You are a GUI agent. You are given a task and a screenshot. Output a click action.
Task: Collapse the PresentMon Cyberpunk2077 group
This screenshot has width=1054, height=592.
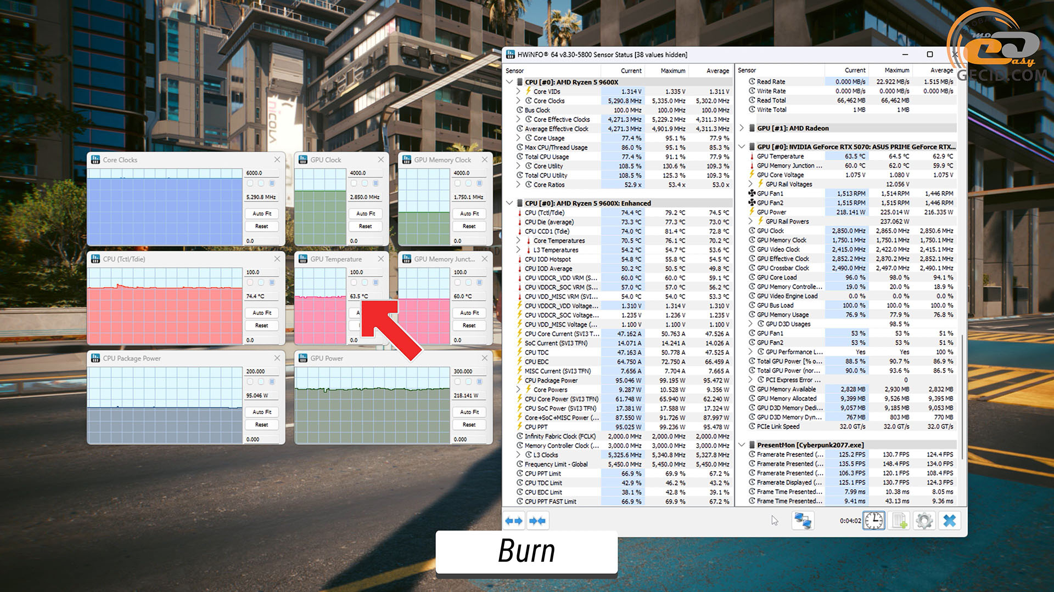coord(742,445)
